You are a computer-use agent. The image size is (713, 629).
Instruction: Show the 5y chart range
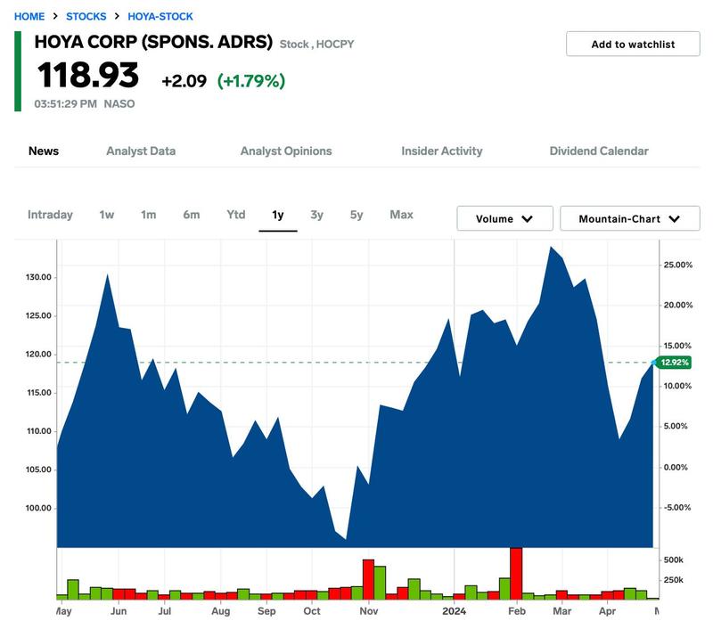[356, 215]
